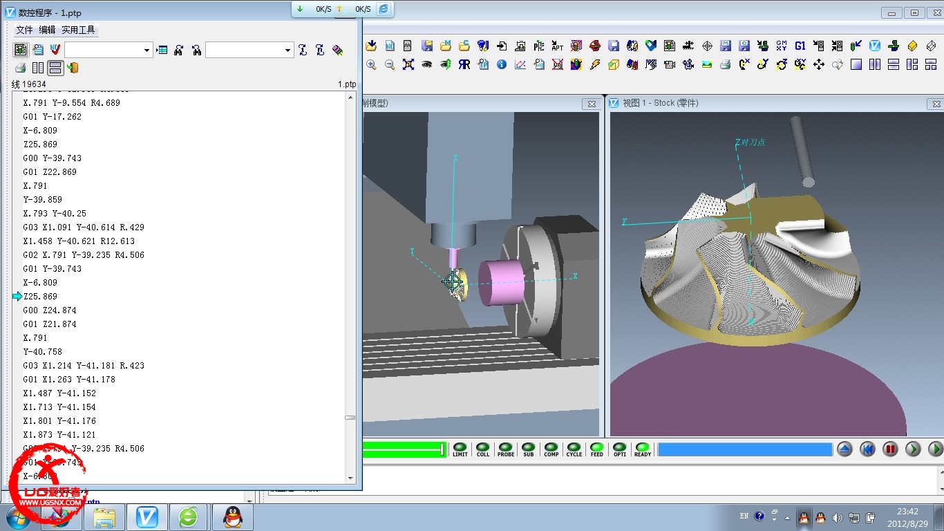Click the Single Step button
The width and height of the screenshot is (944, 531).
coord(913,449)
